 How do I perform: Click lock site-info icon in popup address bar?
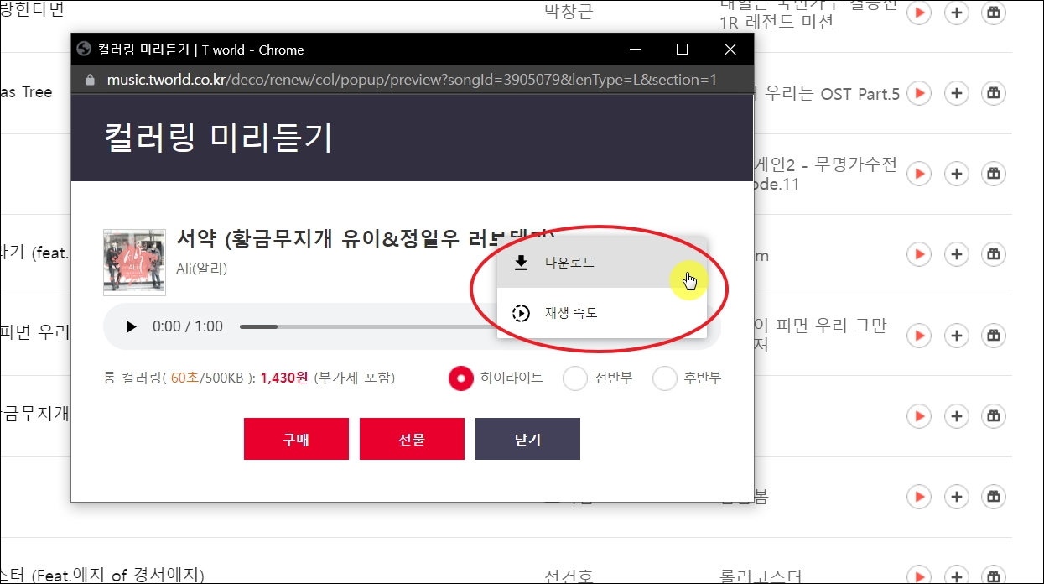91,80
